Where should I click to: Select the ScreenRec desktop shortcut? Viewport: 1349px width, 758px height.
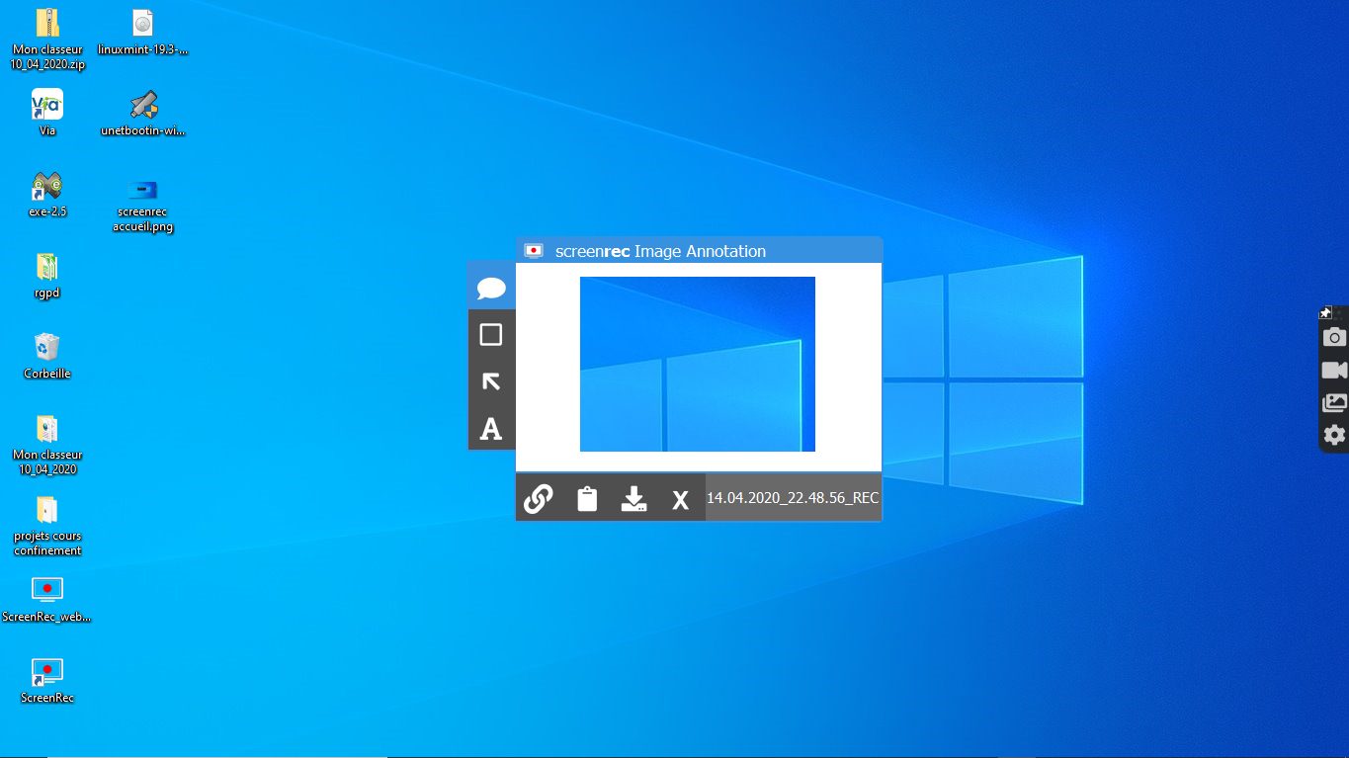coord(47,680)
